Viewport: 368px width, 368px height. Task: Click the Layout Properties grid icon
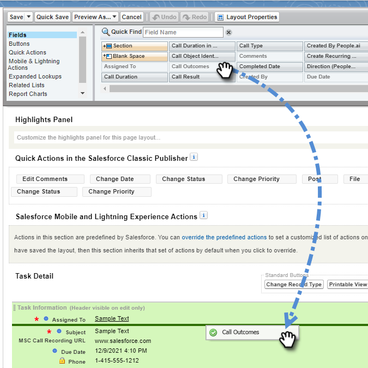(x=220, y=17)
